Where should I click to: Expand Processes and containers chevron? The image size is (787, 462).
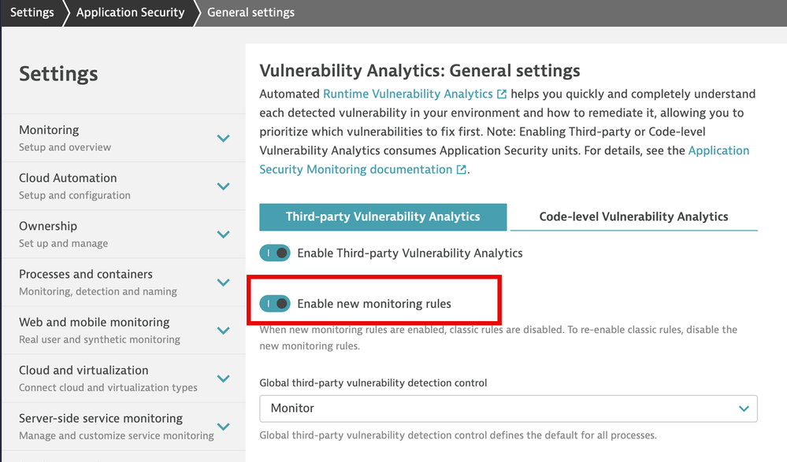(224, 283)
